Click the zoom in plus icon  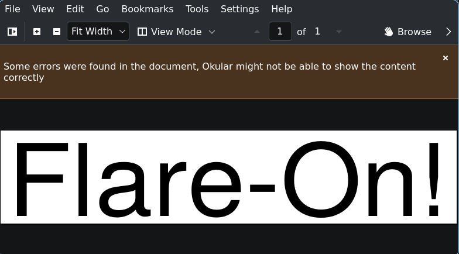(x=37, y=32)
